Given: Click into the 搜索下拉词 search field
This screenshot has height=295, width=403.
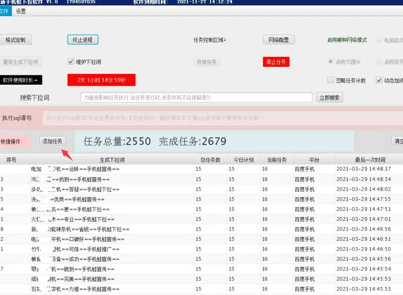Looking at the screenshot, I should click(196, 97).
